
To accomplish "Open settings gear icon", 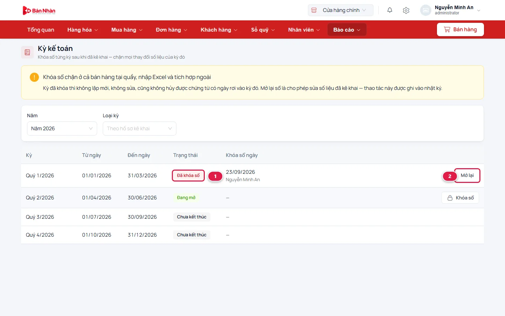I will (406, 10).
